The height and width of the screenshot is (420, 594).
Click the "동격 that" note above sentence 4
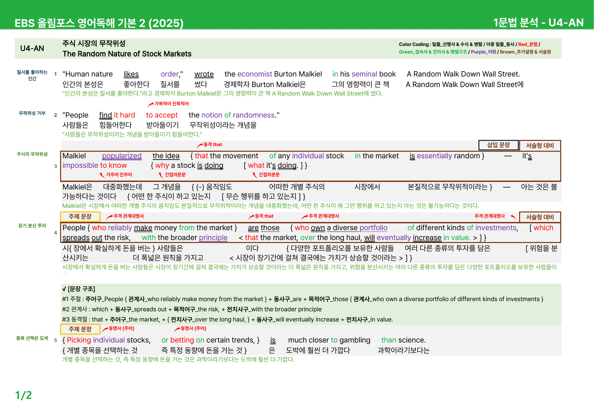(264, 216)
